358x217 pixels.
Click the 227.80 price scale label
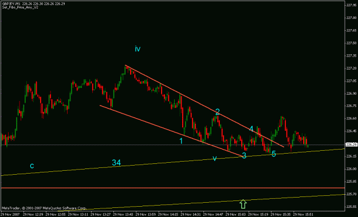[x=351, y=18]
